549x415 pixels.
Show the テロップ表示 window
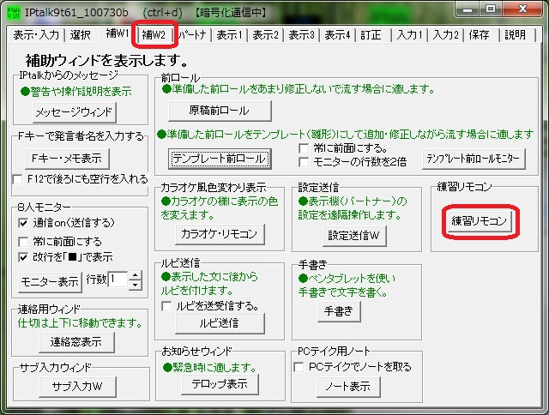pos(219,383)
